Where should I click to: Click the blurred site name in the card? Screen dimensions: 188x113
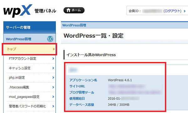73,70
